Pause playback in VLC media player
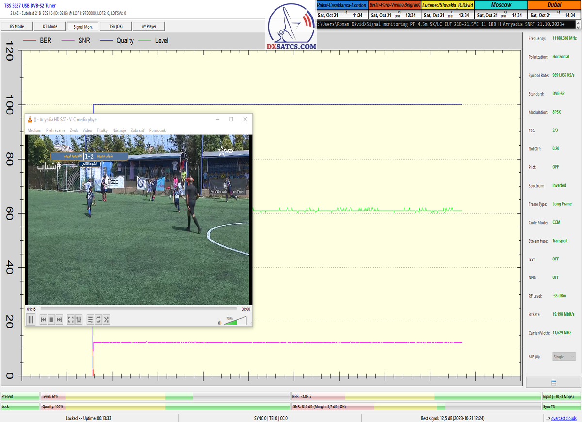Image resolution: width=582 pixels, height=422 pixels. 31,319
